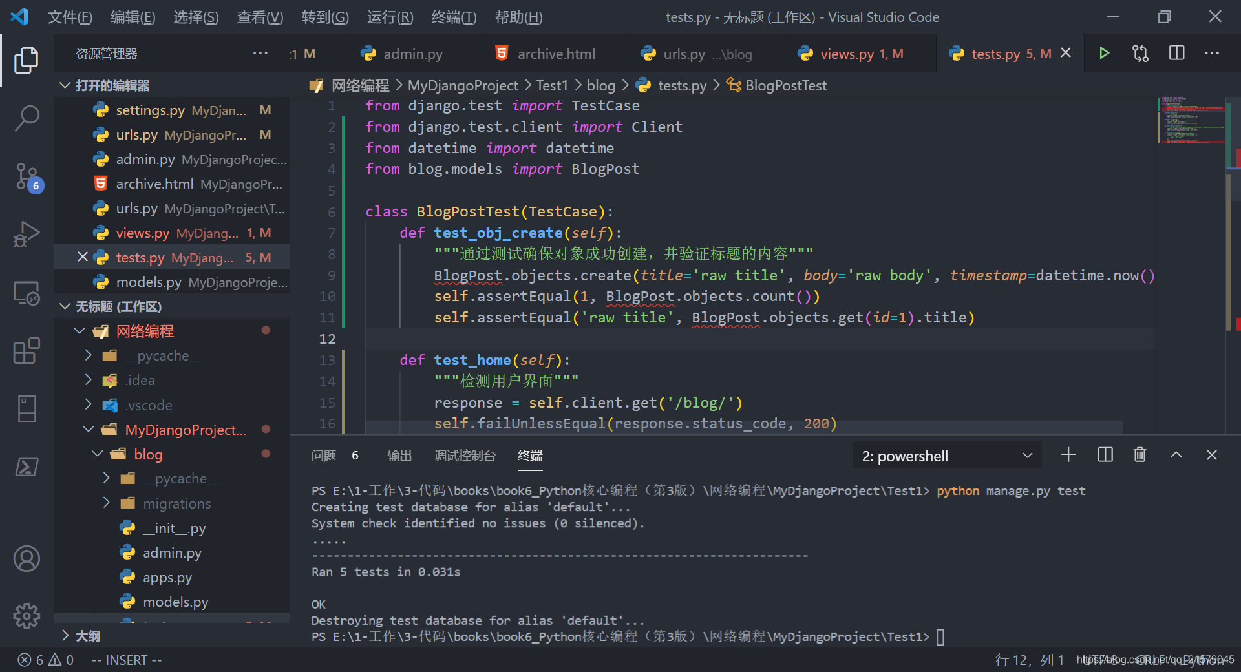Select terminal from powershell dropdown

coord(947,456)
